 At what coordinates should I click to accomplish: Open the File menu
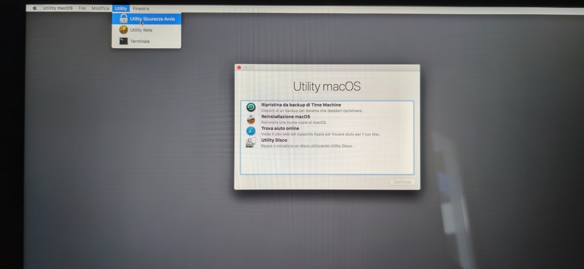(82, 8)
